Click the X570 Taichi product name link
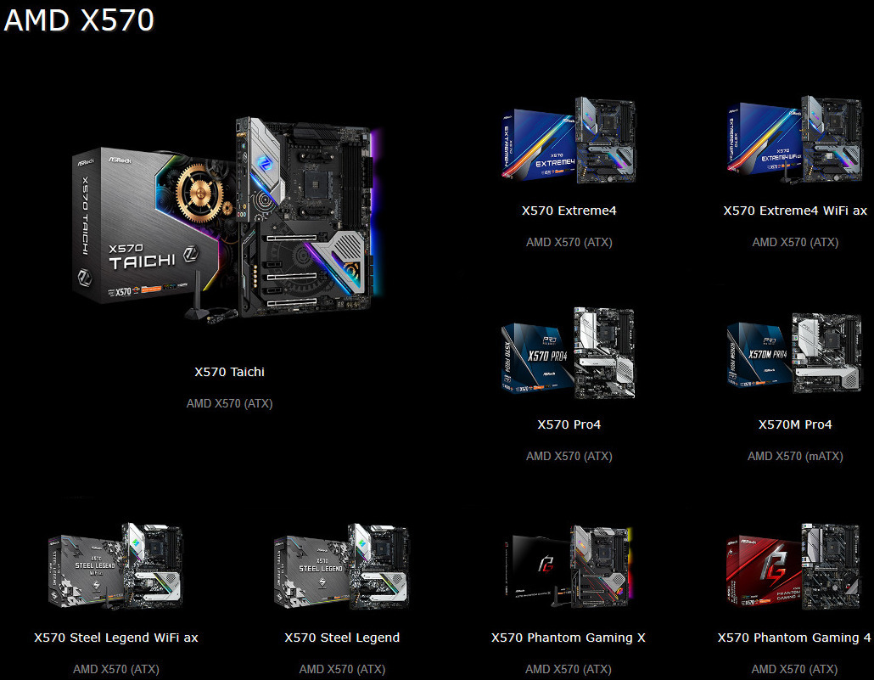This screenshot has width=874, height=680. (x=230, y=372)
